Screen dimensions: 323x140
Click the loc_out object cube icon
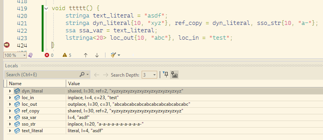17,104
